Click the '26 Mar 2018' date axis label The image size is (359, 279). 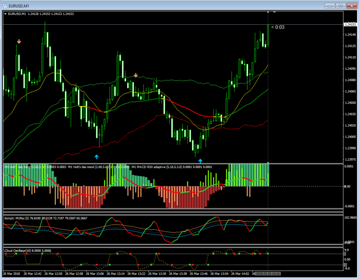tap(11, 274)
